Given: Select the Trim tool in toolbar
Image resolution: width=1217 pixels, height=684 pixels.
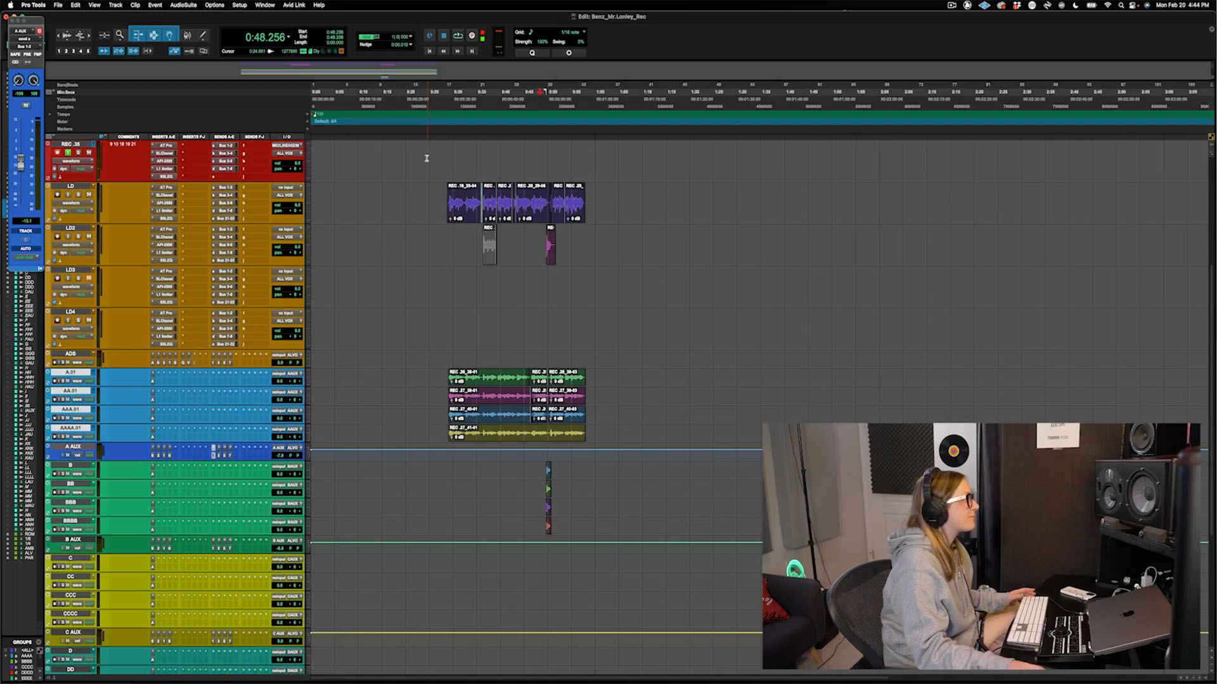Looking at the screenshot, I should (x=138, y=35).
